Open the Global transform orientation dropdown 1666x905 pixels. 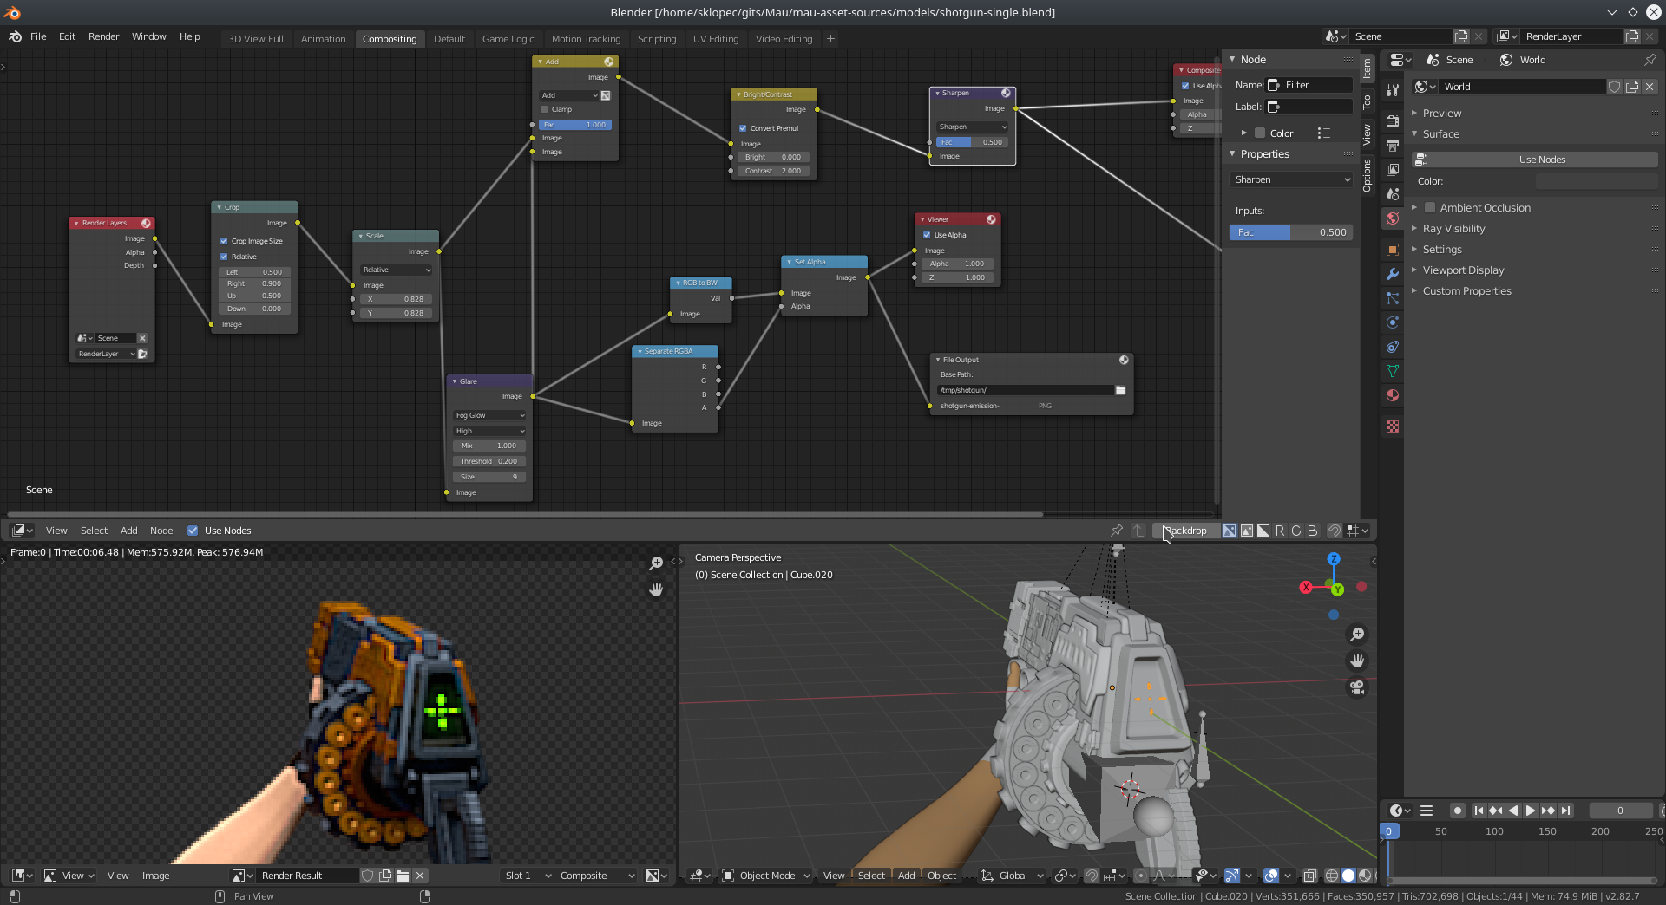[1013, 876]
